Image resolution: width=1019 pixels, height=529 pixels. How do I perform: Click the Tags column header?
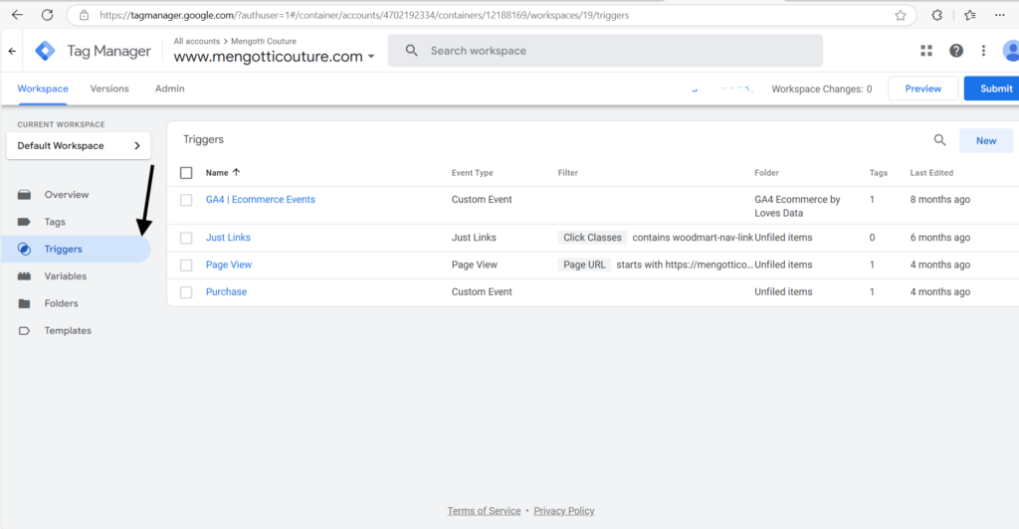pos(878,173)
